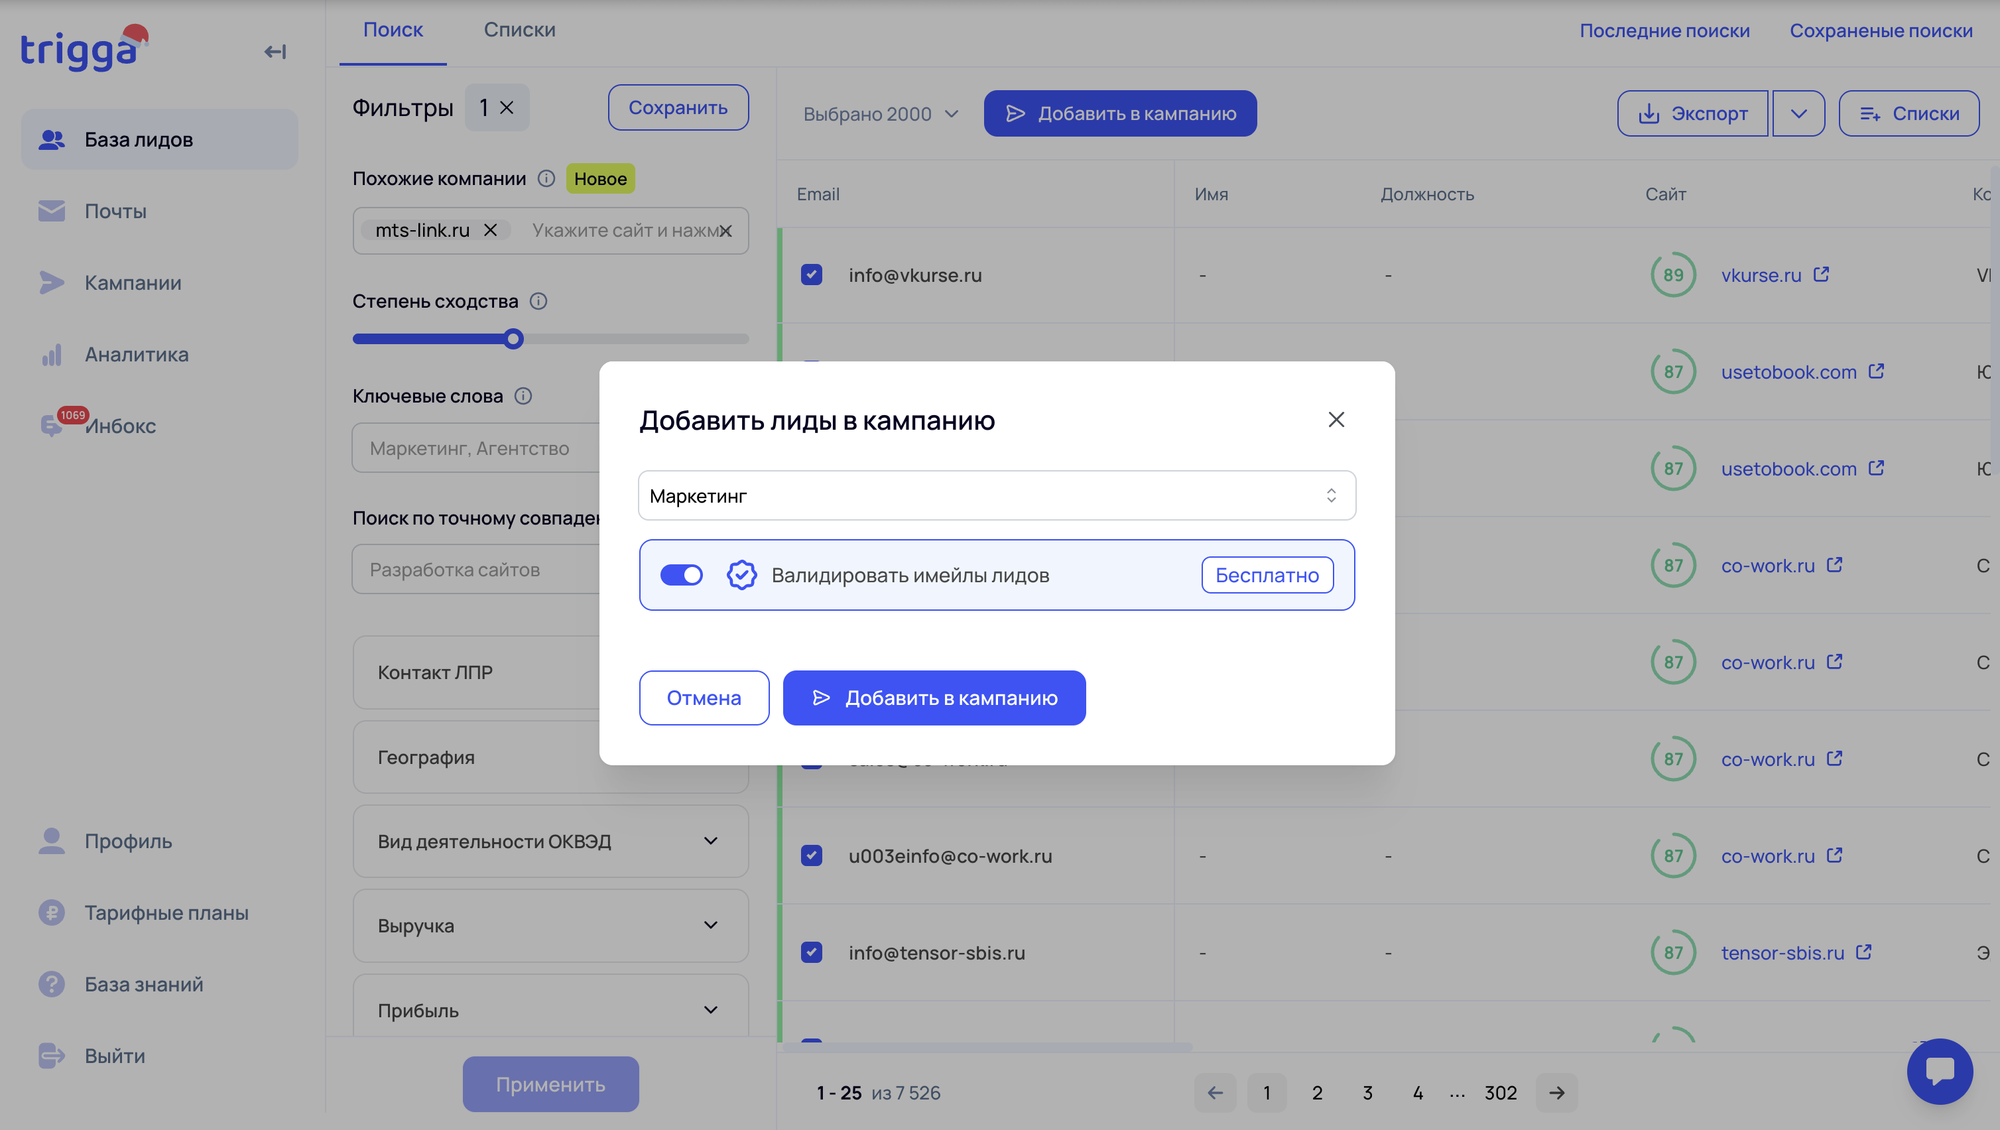Open Последние поиски link
Image resolution: width=2000 pixels, height=1130 pixels.
[1664, 31]
